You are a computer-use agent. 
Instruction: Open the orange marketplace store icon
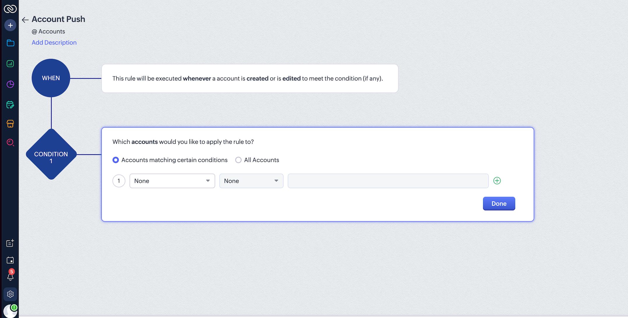point(10,124)
